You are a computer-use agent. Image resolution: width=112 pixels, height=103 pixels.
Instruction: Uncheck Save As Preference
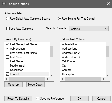[x=38, y=99]
